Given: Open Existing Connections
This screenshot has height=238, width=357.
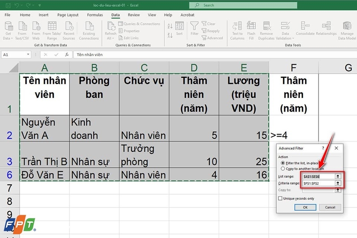Looking at the screenshot, I should [89, 31].
